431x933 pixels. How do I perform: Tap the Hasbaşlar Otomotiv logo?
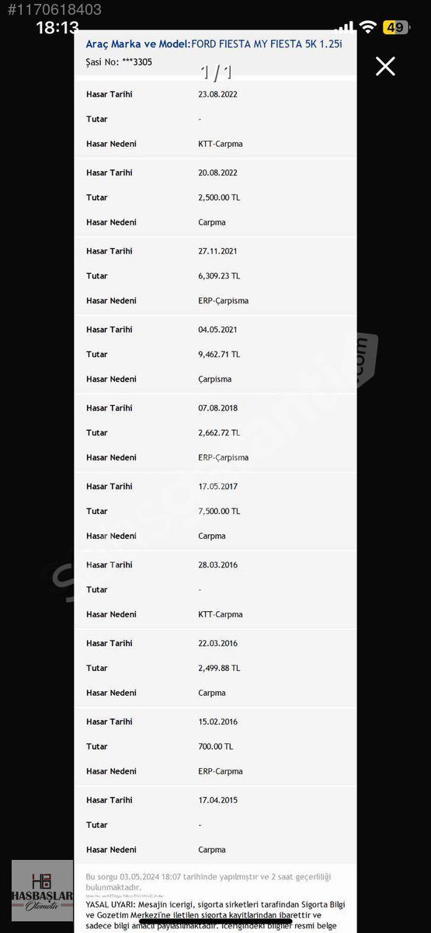pyautogui.click(x=42, y=891)
